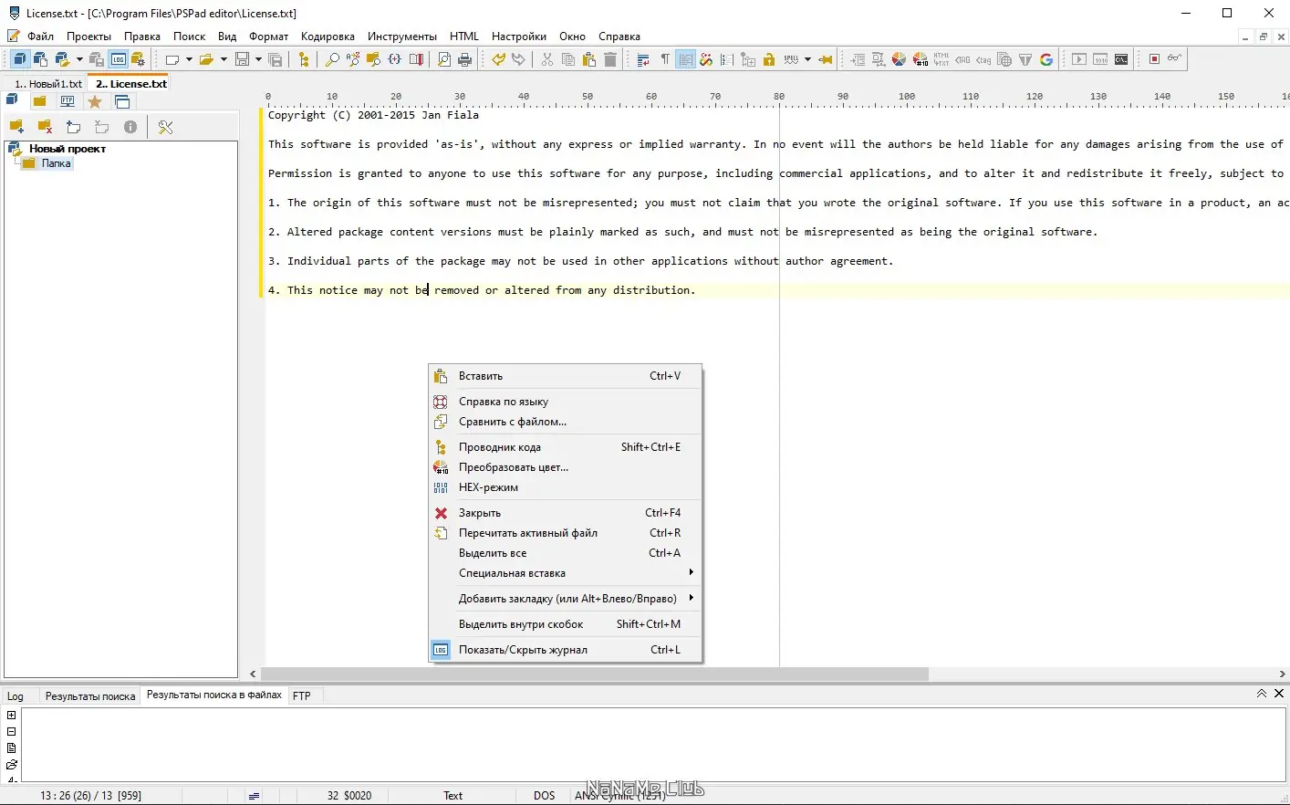This screenshot has height=805, width=1290.
Task: Click the up-chevrons button on the results panel
Action: [1262, 694]
